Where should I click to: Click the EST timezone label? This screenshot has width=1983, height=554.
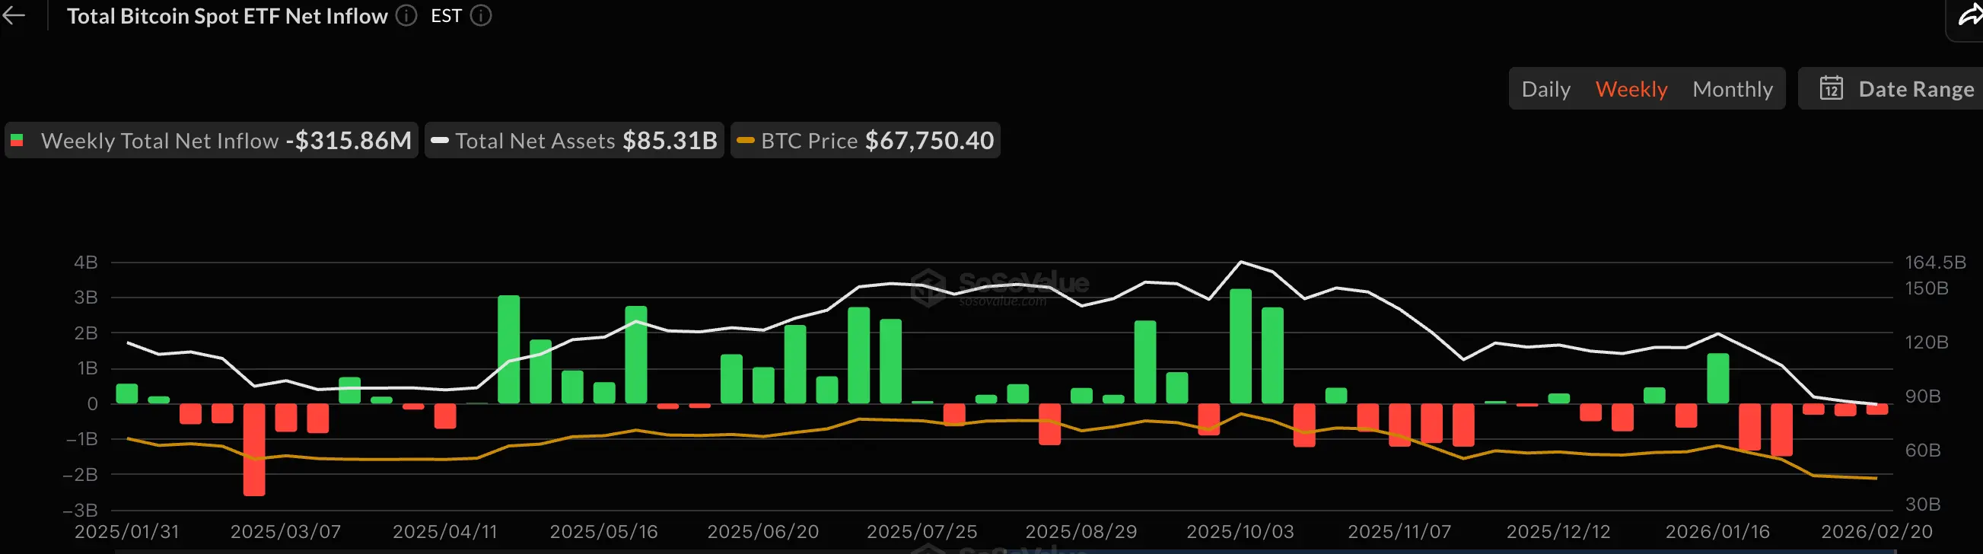coord(446,15)
